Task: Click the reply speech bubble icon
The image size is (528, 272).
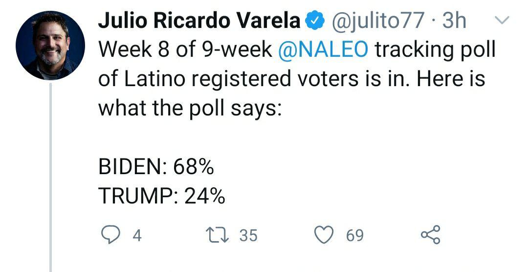Action: [112, 235]
